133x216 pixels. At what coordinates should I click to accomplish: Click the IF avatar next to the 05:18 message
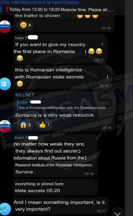pyautogui.click(x=5, y=84)
